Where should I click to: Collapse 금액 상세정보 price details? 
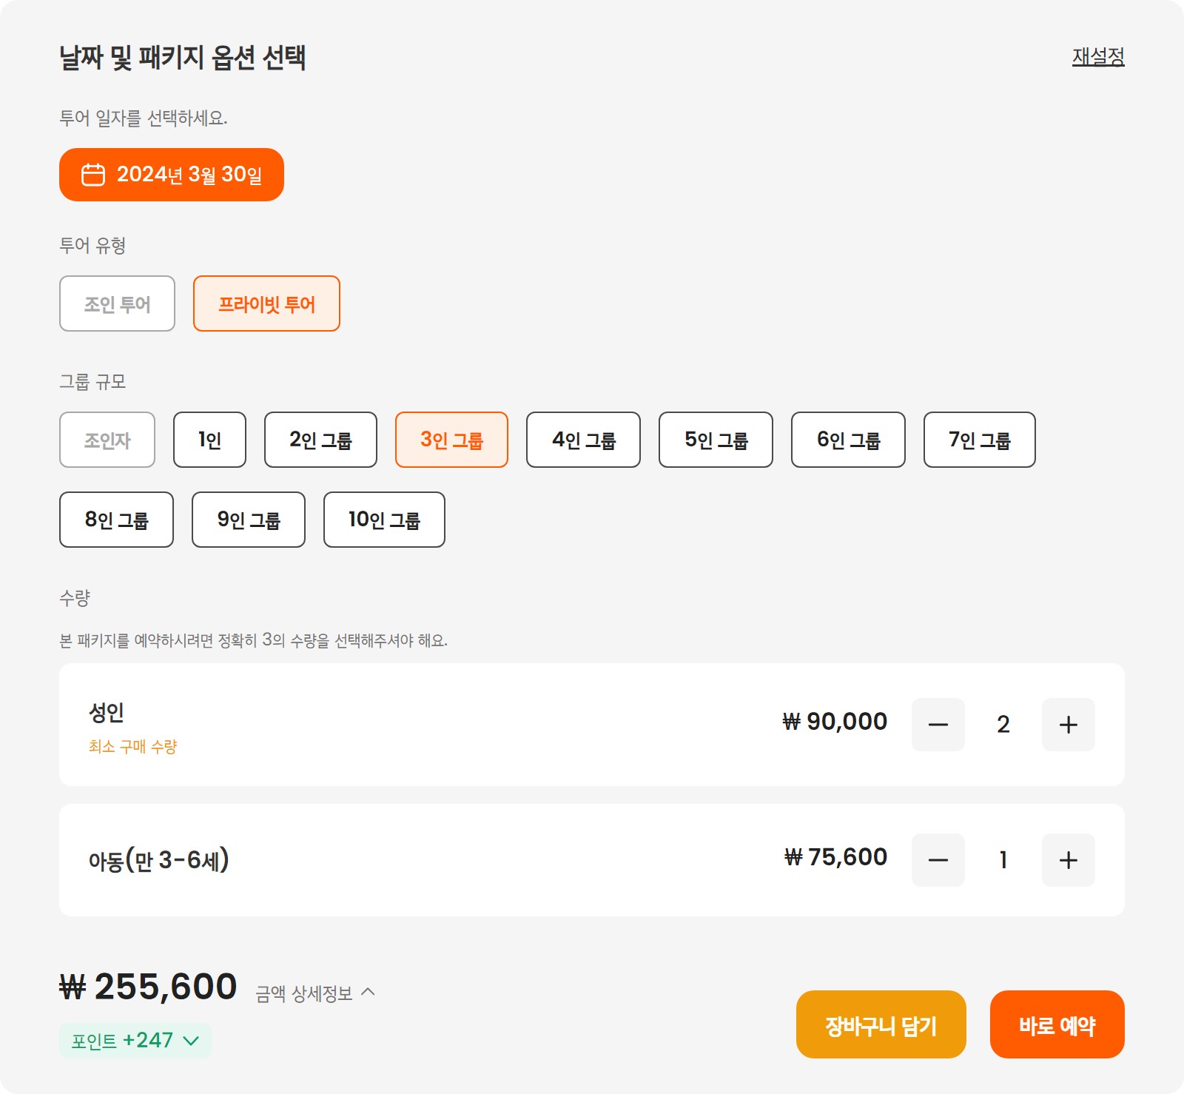315,993
